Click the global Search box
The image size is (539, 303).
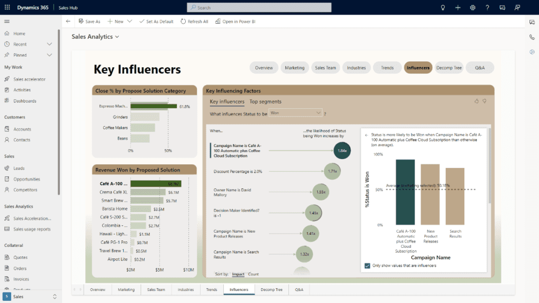pos(258,7)
